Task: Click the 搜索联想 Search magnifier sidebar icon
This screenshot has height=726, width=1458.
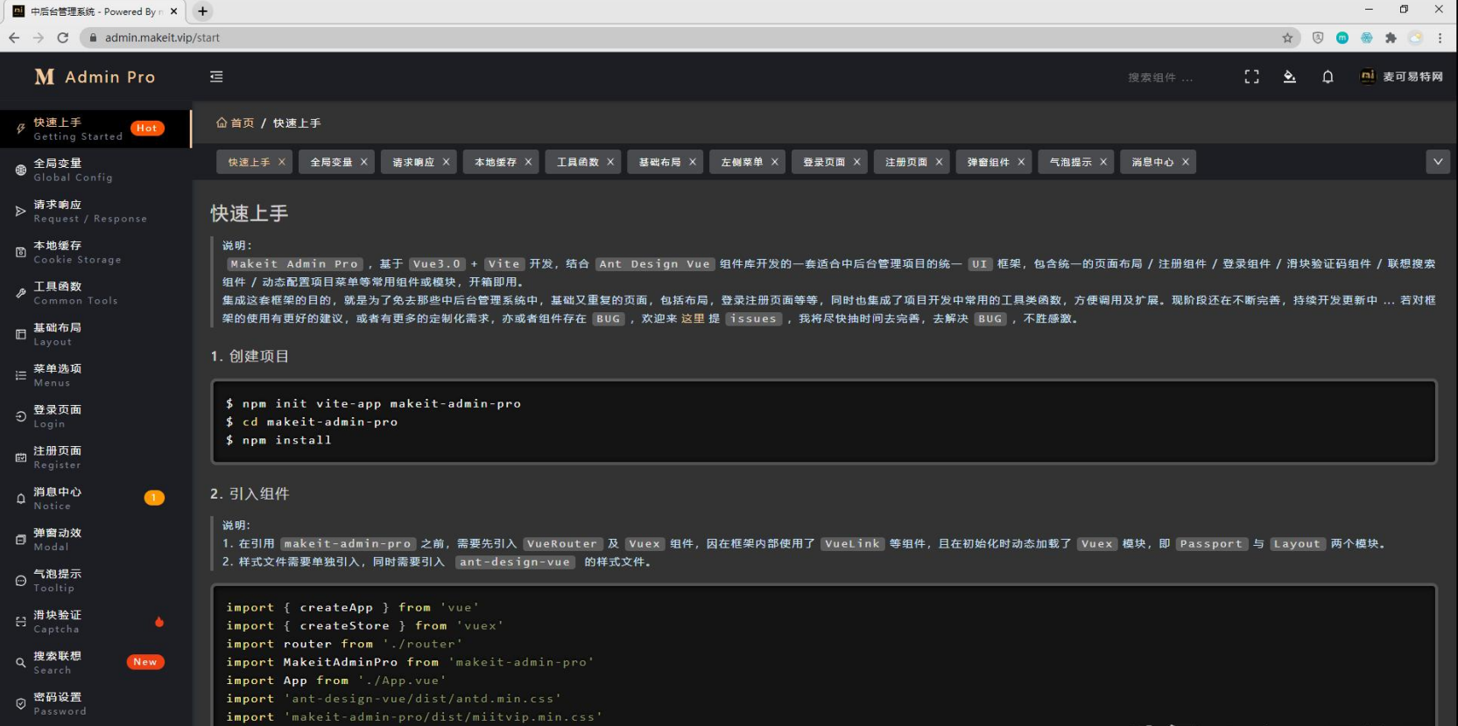Action: point(21,663)
